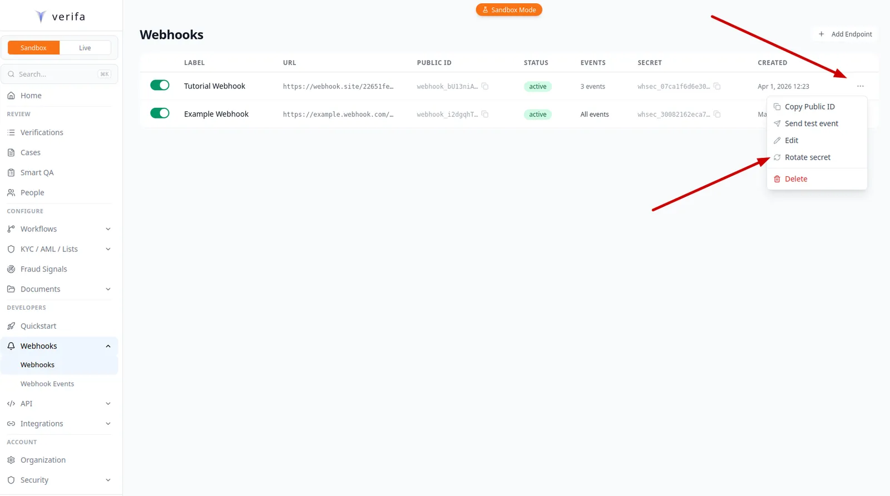Copy the Tutorial Webhook public ID icon
This screenshot has height=496, width=890.
coord(485,86)
